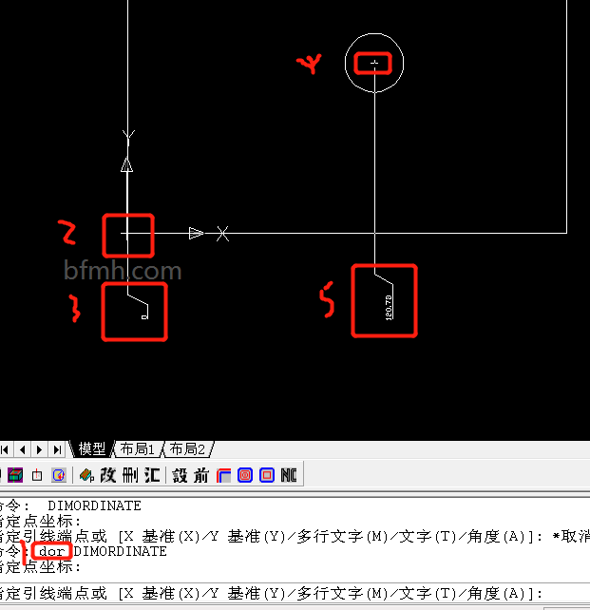Viewport: 590px width, 610px height.
Task: Click the 删 toolbar button
Action: pos(130,475)
